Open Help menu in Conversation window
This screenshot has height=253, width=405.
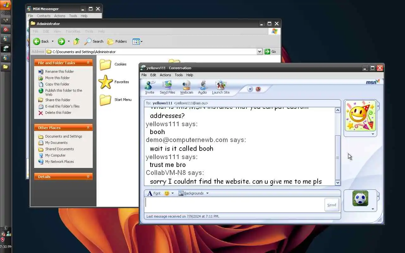click(x=190, y=75)
